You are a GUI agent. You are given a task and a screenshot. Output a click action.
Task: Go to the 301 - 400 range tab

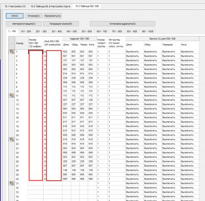[56, 31]
